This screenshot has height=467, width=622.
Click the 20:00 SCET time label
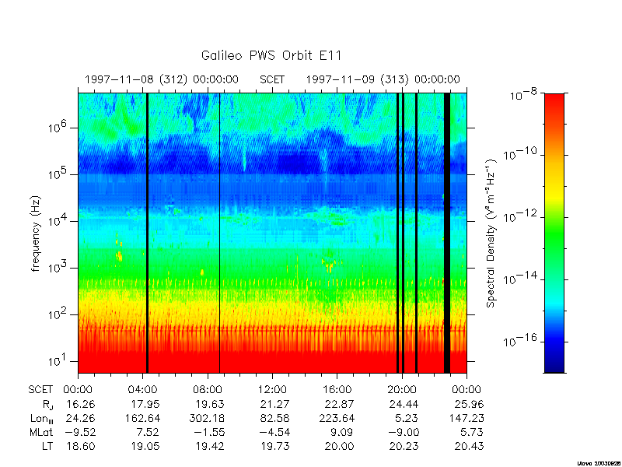[x=402, y=390]
